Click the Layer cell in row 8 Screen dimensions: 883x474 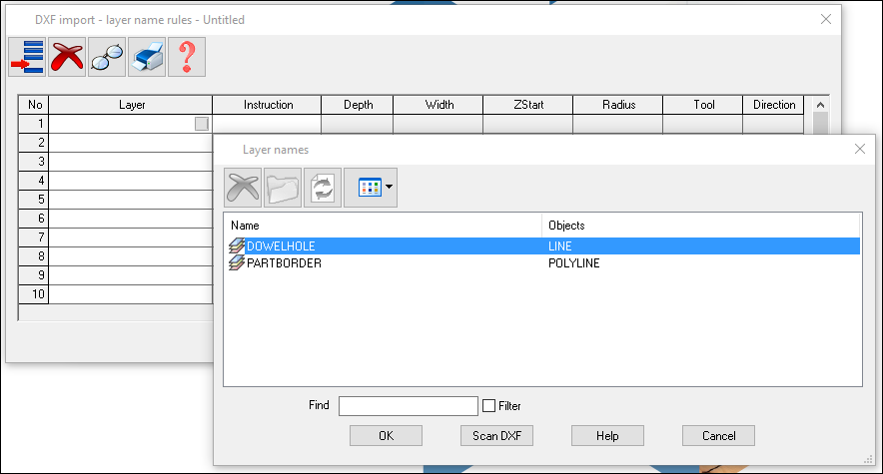coord(131,256)
